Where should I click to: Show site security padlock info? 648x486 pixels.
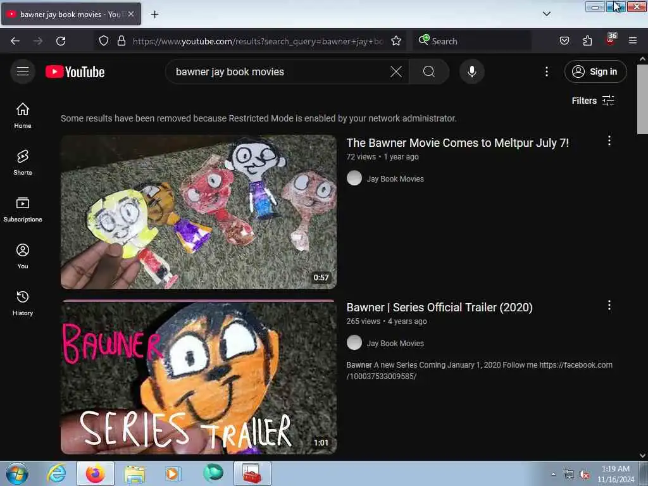[121, 40]
